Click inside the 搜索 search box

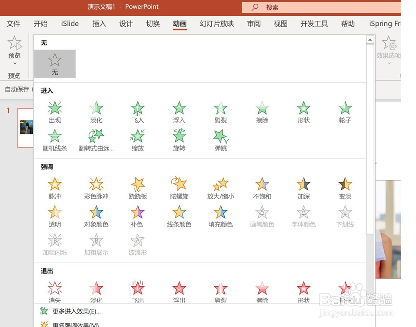click(x=300, y=7)
